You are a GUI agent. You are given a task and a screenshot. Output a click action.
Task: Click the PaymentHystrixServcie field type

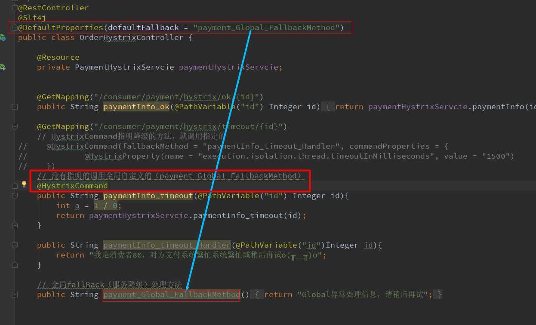coord(125,67)
